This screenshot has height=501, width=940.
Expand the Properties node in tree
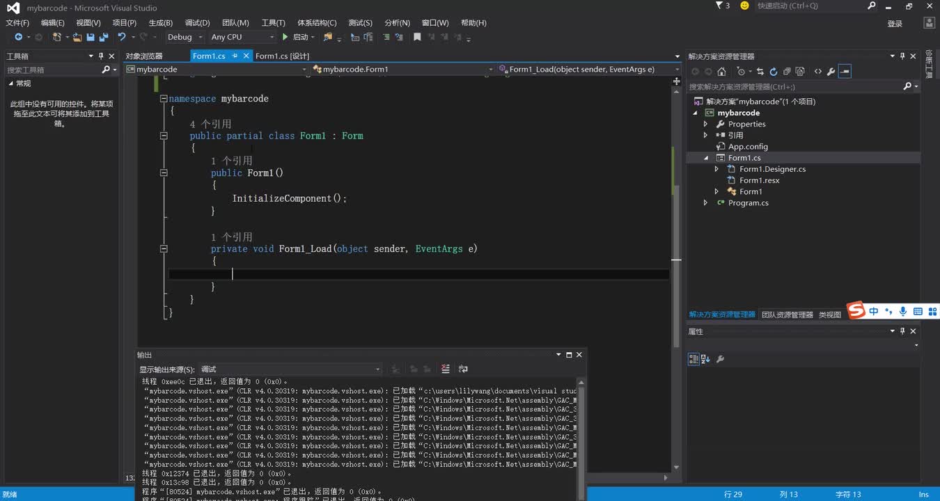coord(705,124)
